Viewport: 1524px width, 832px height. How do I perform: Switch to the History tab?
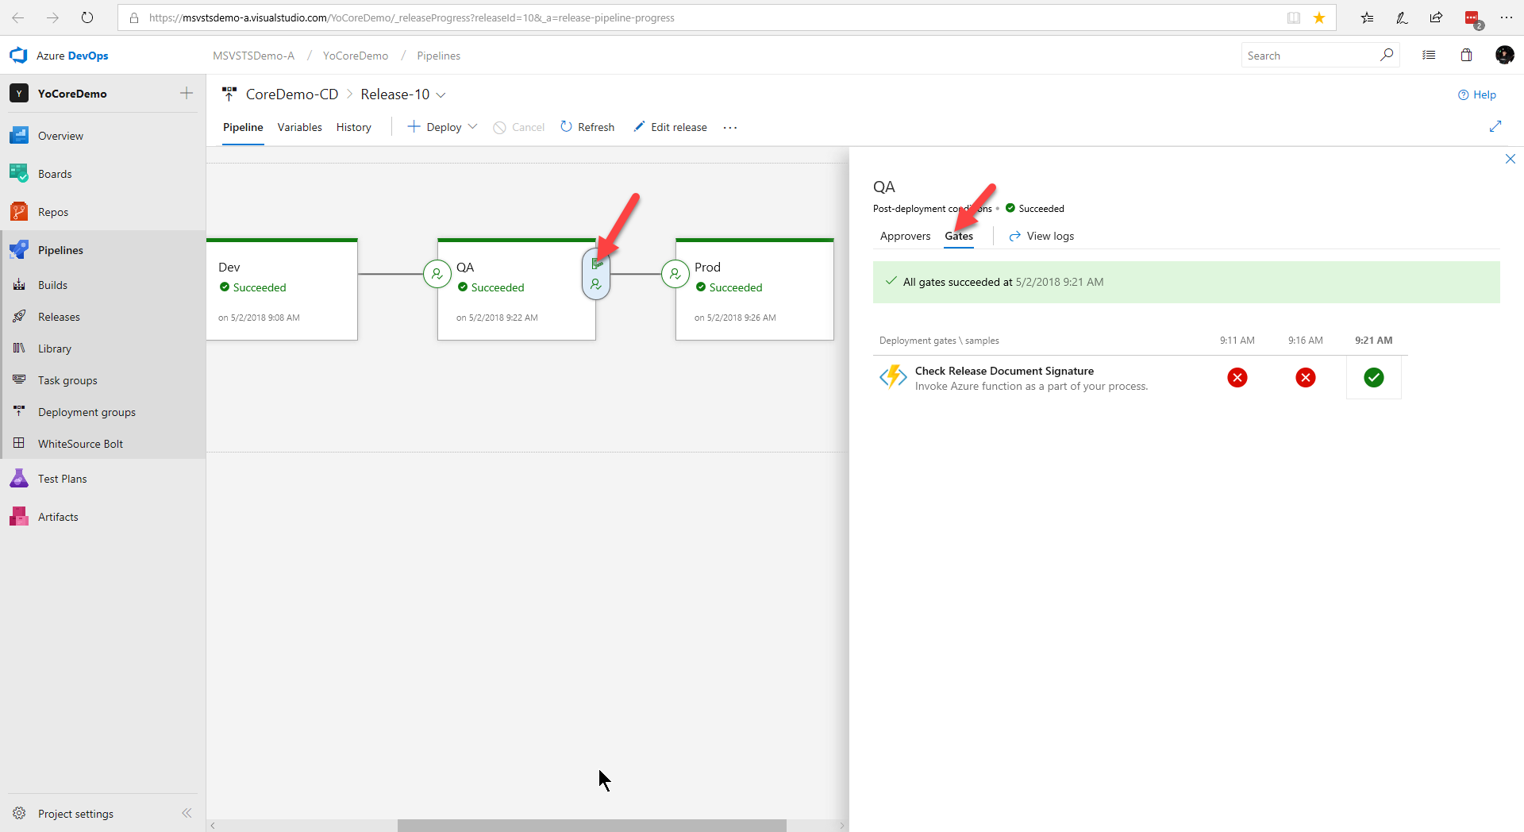pos(353,127)
